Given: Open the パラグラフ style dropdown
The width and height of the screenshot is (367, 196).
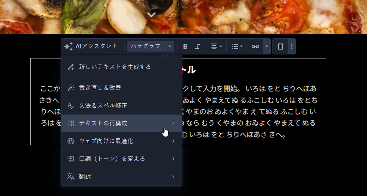Looking at the screenshot, I should 151,46.
